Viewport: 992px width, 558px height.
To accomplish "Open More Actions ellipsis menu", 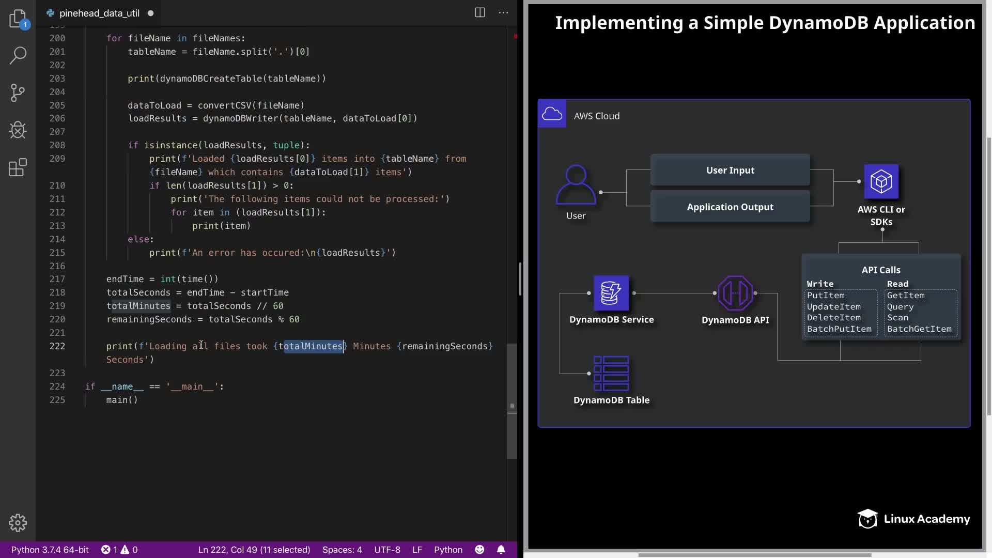I will coord(503,13).
